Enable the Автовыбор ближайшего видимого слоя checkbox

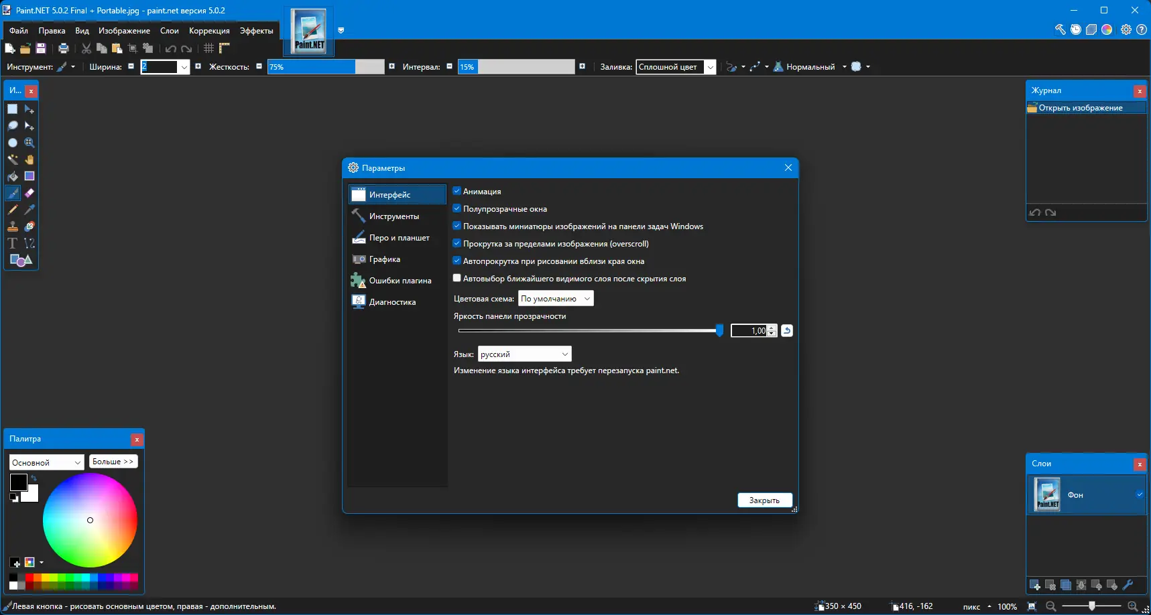(457, 278)
